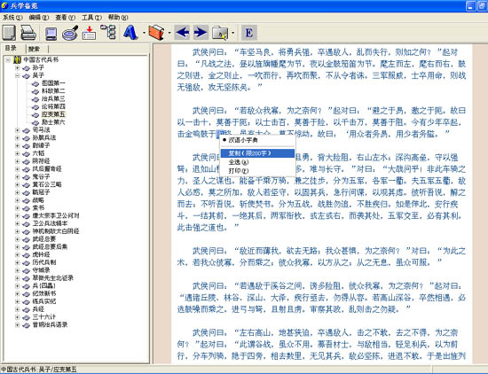Click the orange book icon
Screen dimensions: 488x374
[x=156, y=32]
